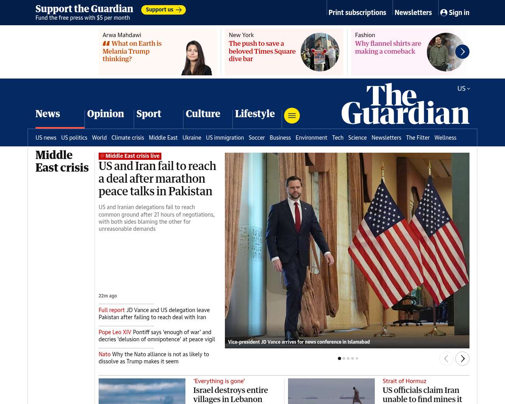The width and height of the screenshot is (505, 404).
Task: Click Arwa Mahdawi's portrait thumbnail
Action: (x=197, y=58)
